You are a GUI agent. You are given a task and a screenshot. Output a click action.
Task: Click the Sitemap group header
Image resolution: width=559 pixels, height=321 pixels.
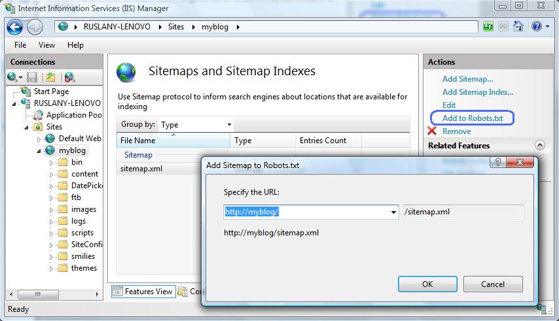[138, 155]
